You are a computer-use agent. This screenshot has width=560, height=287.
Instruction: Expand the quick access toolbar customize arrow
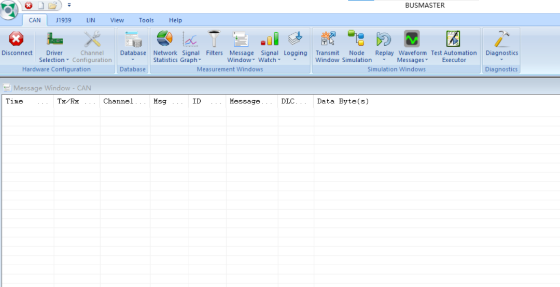pyautogui.click(x=69, y=5)
